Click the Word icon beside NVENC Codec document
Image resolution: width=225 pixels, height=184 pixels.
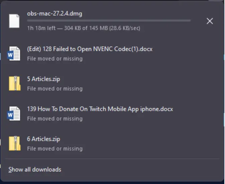pos(14,53)
